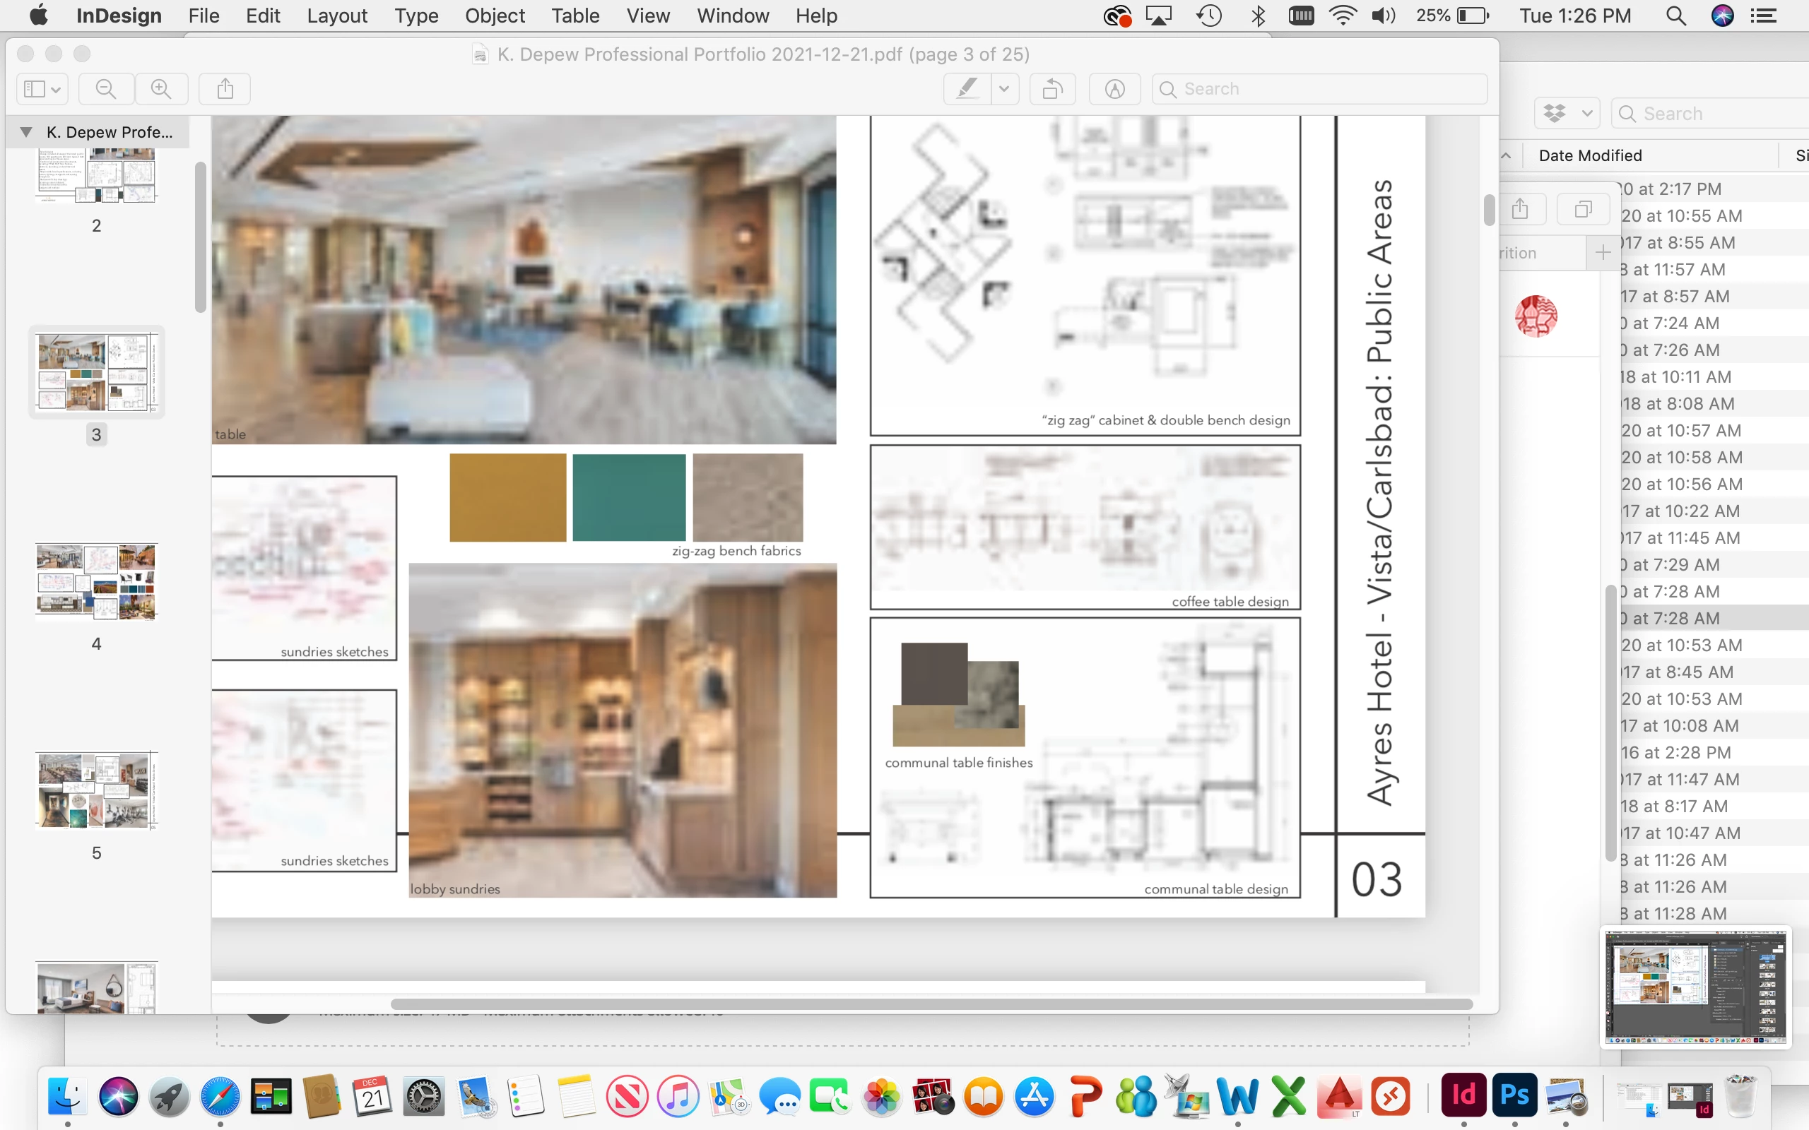Select the page 5 thumbnail
The width and height of the screenshot is (1809, 1130).
(96, 791)
